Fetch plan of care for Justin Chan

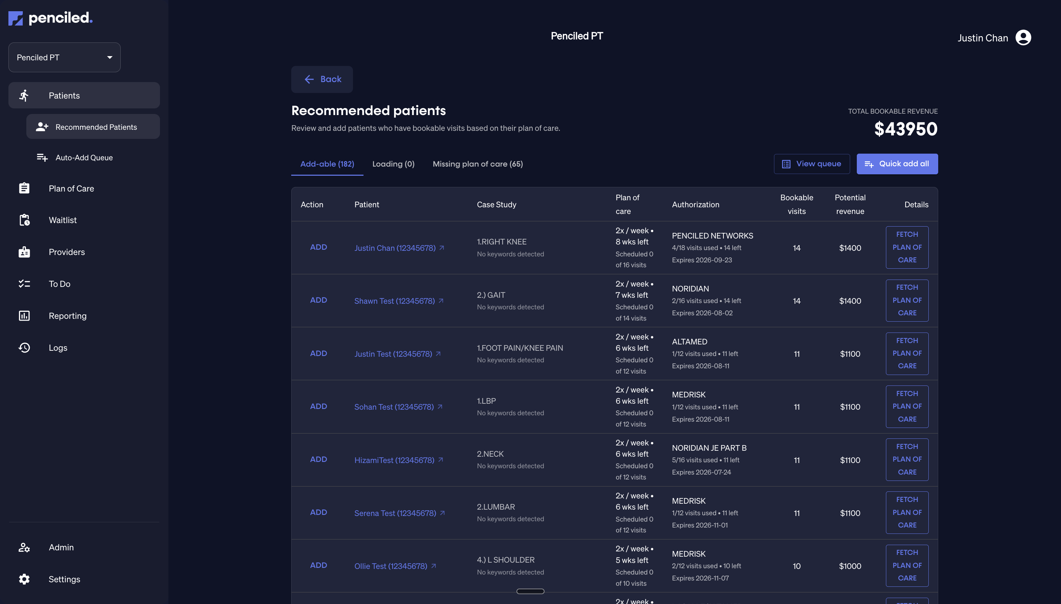pyautogui.click(x=907, y=247)
